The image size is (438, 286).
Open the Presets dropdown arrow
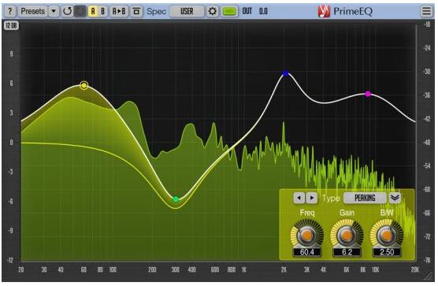click(54, 11)
